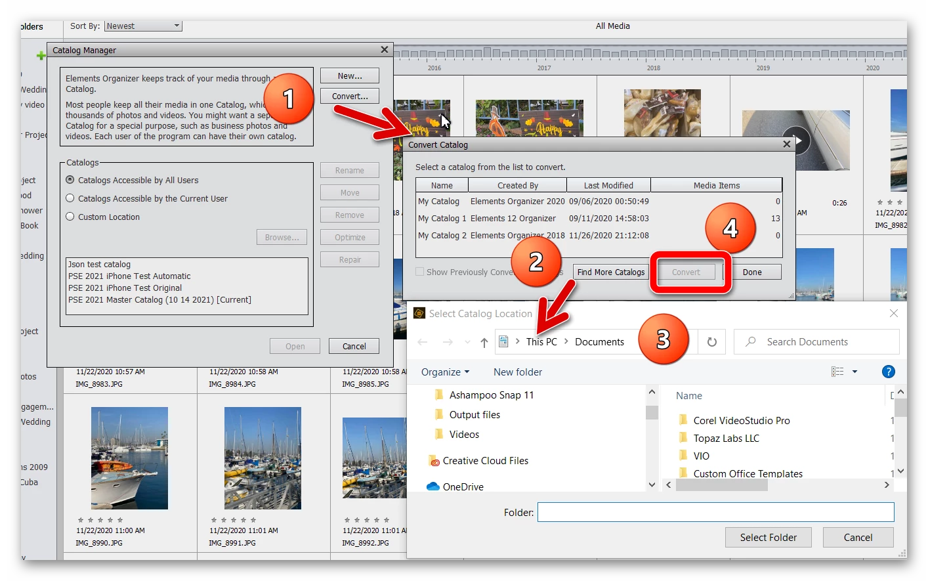Select OneDrive in navigation tree
This screenshot has width=928, height=581.
[455, 486]
